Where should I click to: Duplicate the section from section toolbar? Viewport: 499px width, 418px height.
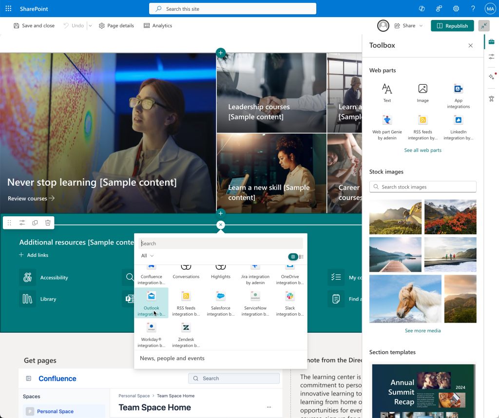click(35, 223)
